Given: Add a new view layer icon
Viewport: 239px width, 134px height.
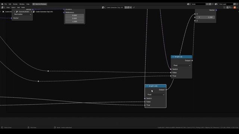Looking at the screenshot, I should 235,4.
